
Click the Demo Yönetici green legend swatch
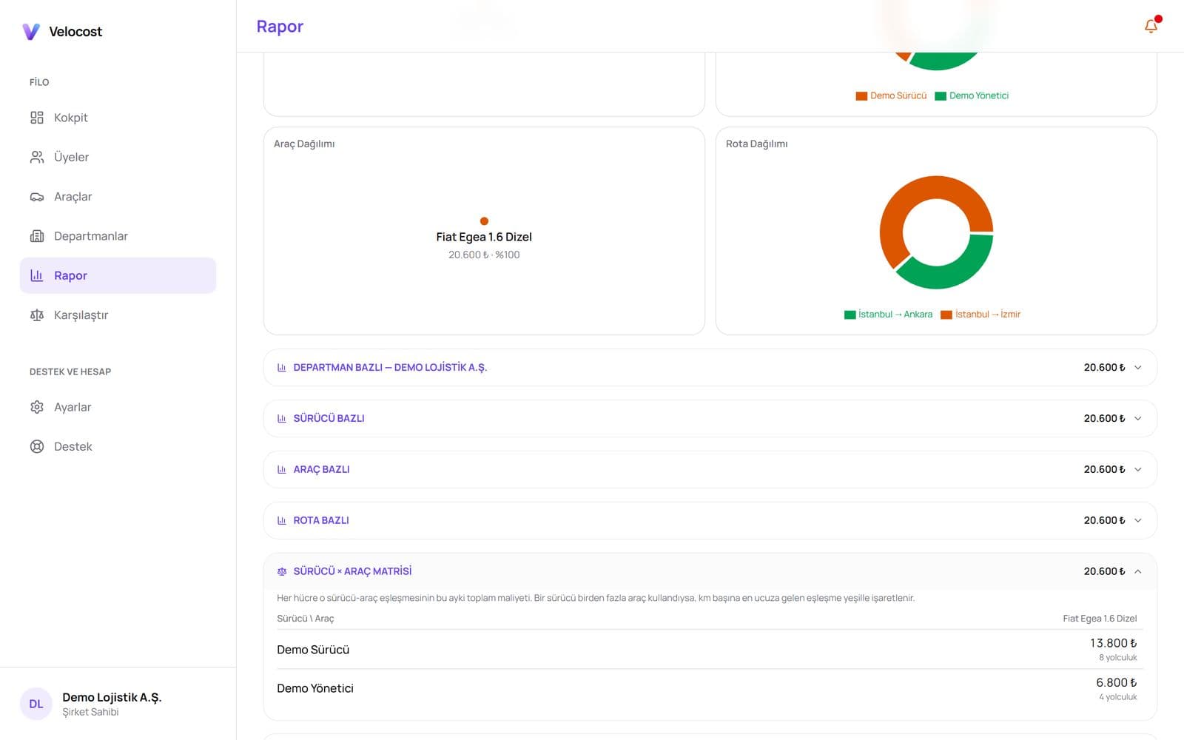(941, 96)
